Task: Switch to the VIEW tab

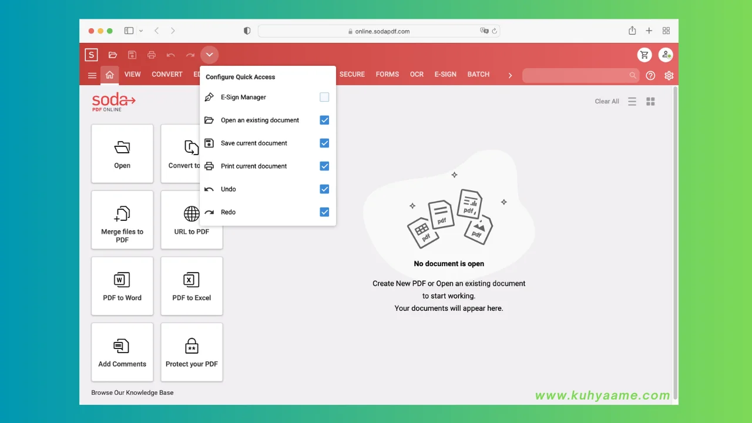Action: 133,75
